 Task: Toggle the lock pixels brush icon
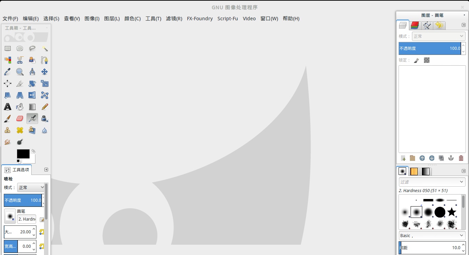click(416, 60)
